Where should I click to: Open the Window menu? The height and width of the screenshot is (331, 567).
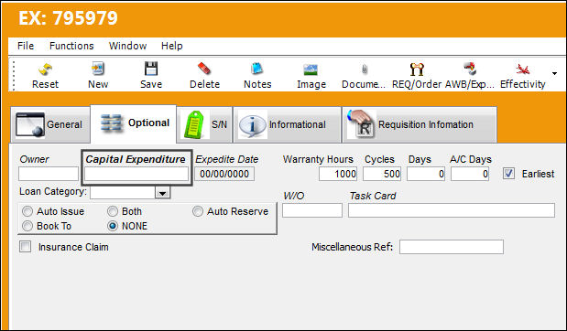[127, 46]
